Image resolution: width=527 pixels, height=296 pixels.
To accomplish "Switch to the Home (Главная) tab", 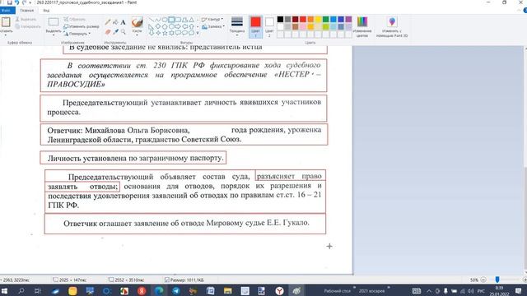I will click(x=27, y=11).
